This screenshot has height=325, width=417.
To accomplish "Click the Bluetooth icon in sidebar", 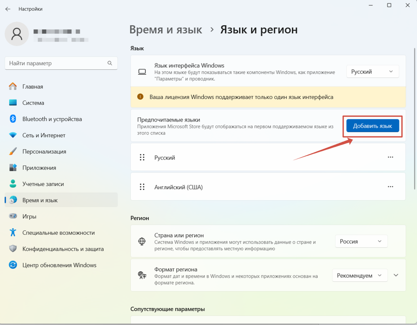I will click(x=13, y=119).
